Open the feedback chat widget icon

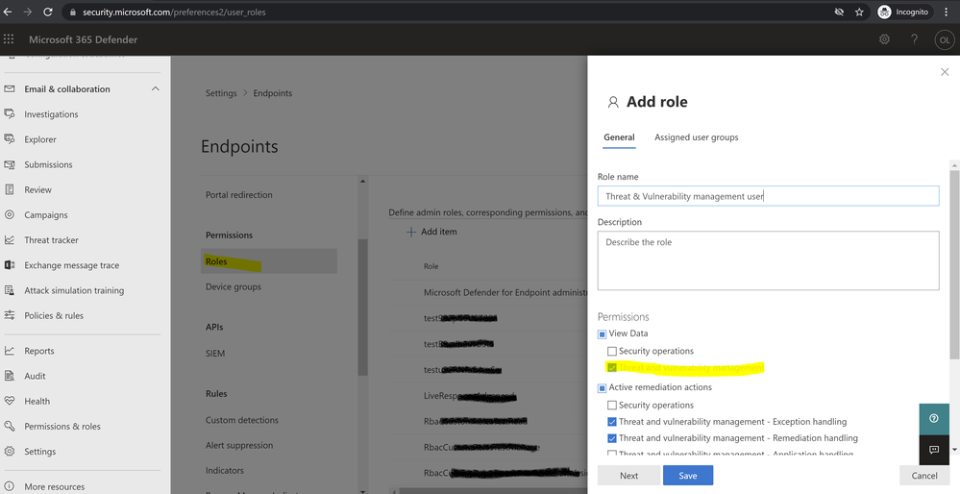[934, 450]
